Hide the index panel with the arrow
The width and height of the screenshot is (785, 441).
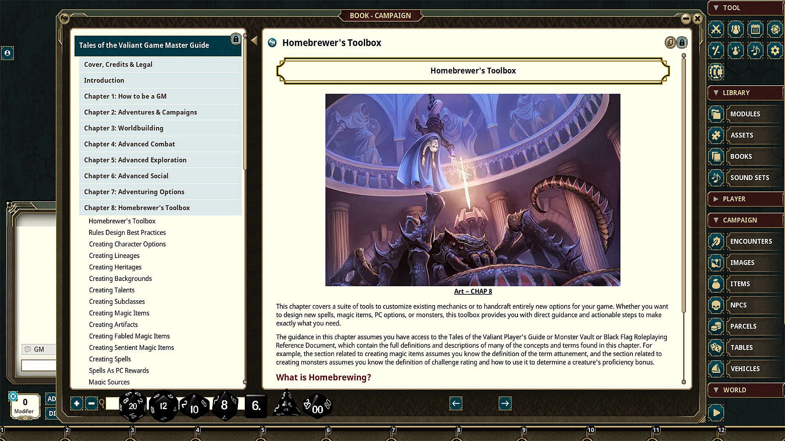coord(254,40)
